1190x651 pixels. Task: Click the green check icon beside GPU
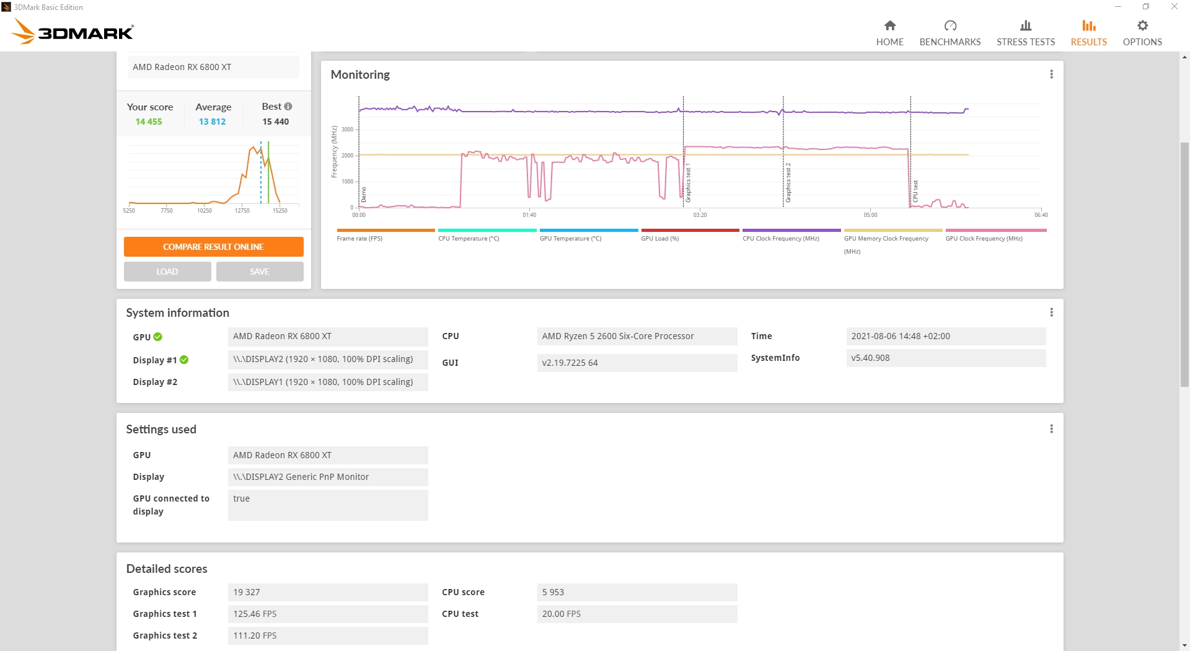[158, 337]
